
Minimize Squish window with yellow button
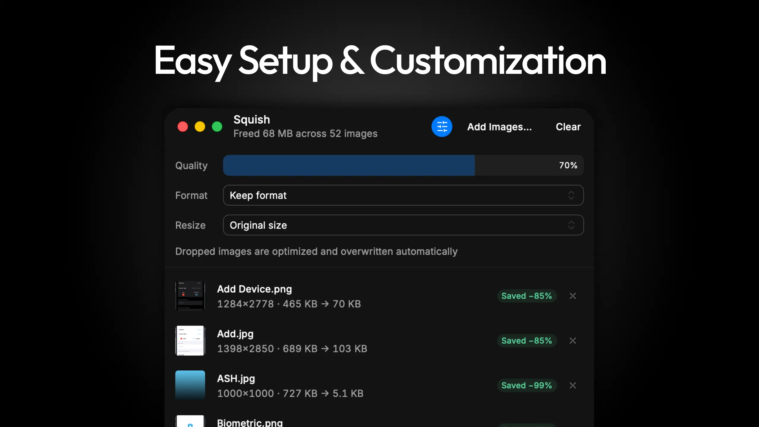pos(200,127)
